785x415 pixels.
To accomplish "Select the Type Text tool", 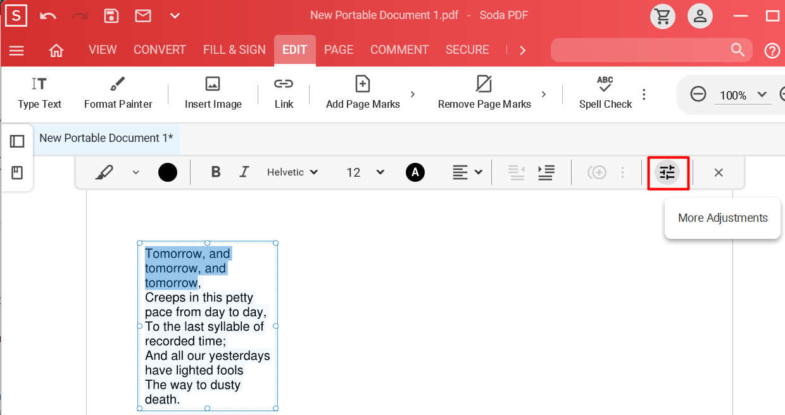I will [39, 92].
